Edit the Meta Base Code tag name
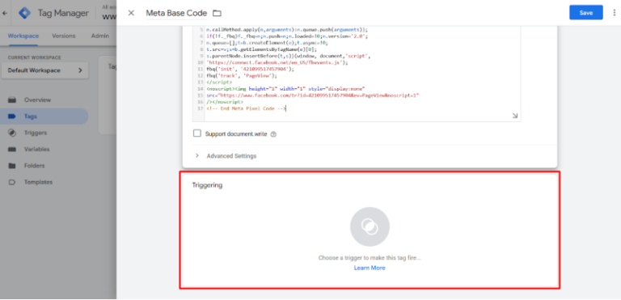This screenshot has width=621, height=300. click(176, 13)
